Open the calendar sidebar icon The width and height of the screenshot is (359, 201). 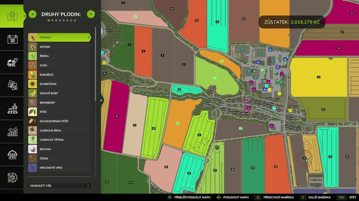(12, 39)
